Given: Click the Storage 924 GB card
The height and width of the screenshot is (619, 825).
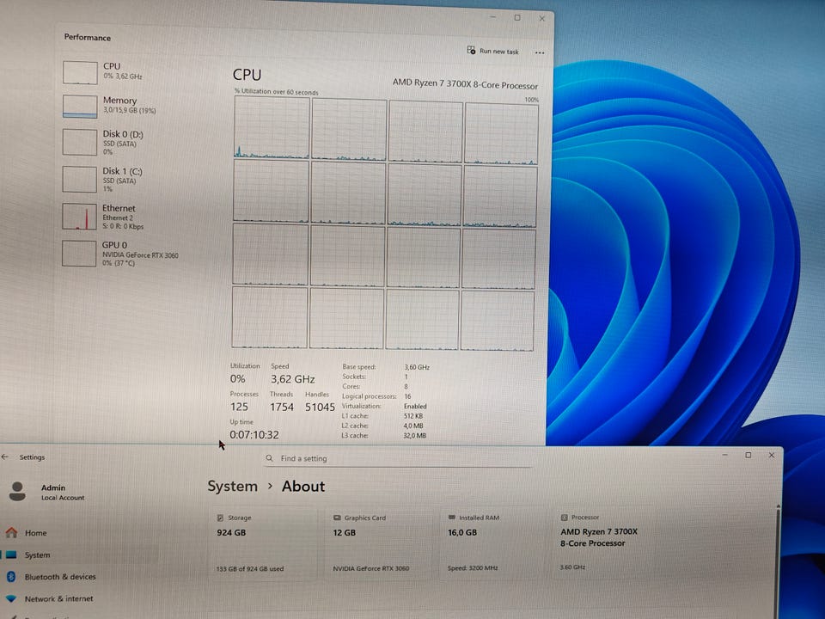Looking at the screenshot, I should click(x=262, y=543).
